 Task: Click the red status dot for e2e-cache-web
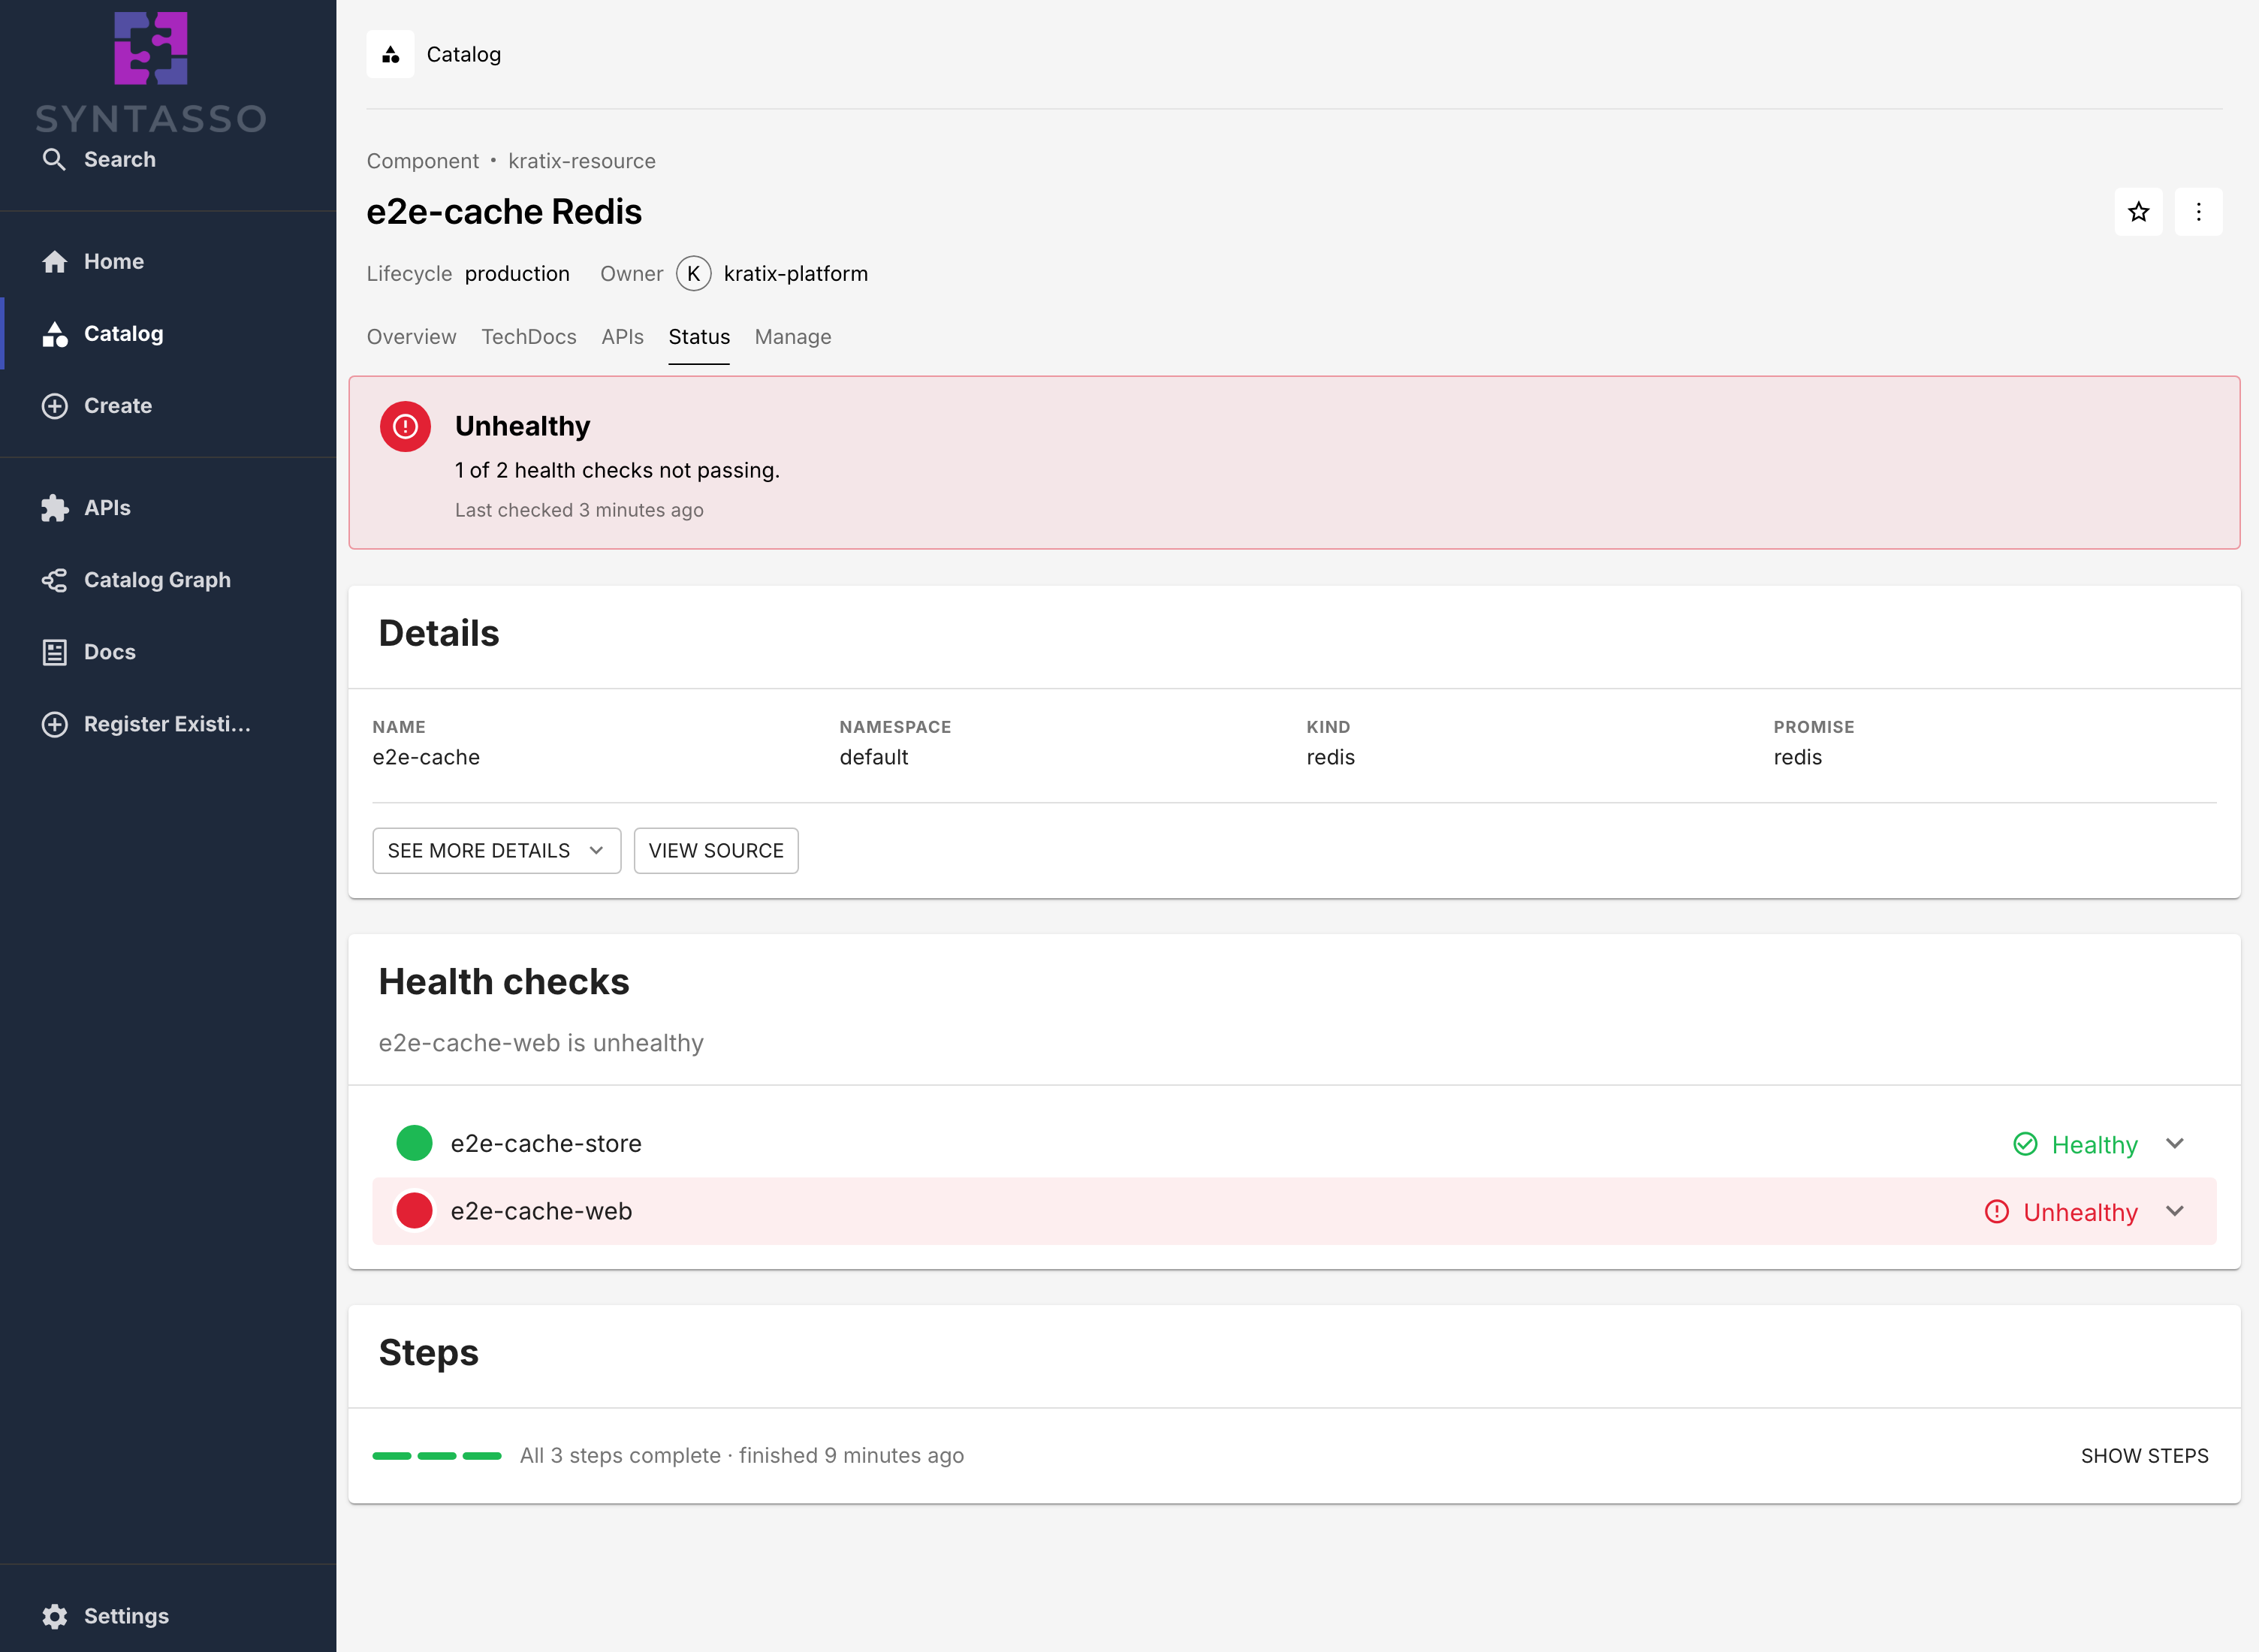tap(414, 1211)
